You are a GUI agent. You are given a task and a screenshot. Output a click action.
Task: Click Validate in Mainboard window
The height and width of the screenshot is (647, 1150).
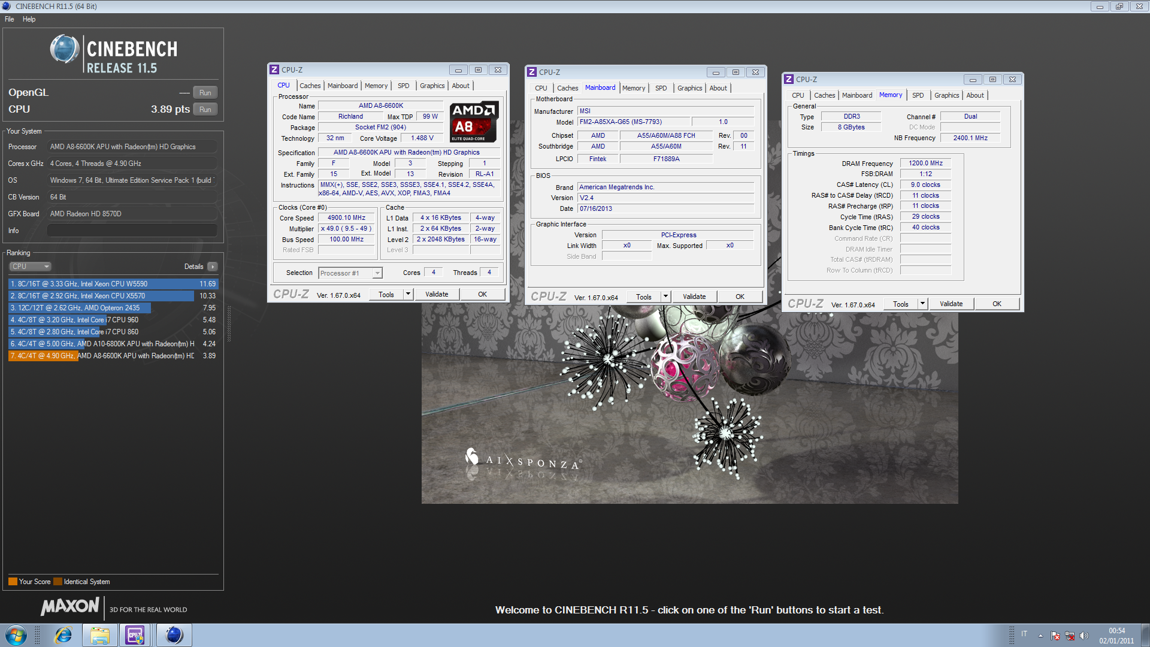point(694,297)
